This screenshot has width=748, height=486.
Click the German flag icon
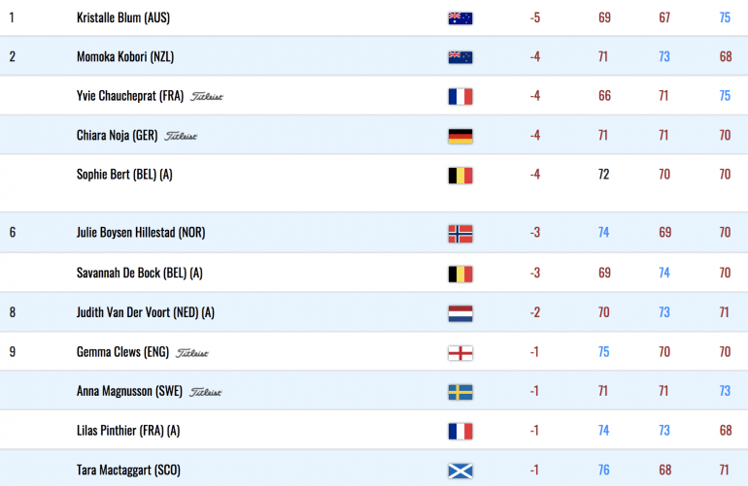(x=460, y=136)
